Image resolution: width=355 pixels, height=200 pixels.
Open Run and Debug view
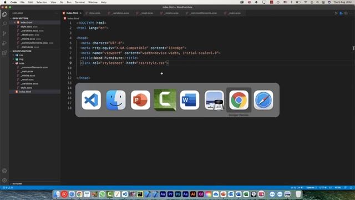[x=4, y=43]
